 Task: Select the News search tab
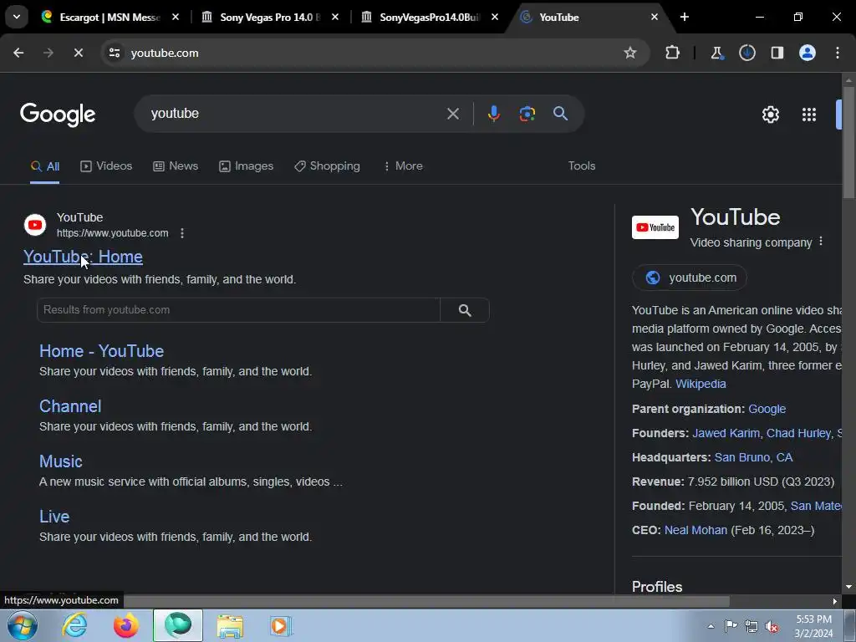pos(176,166)
